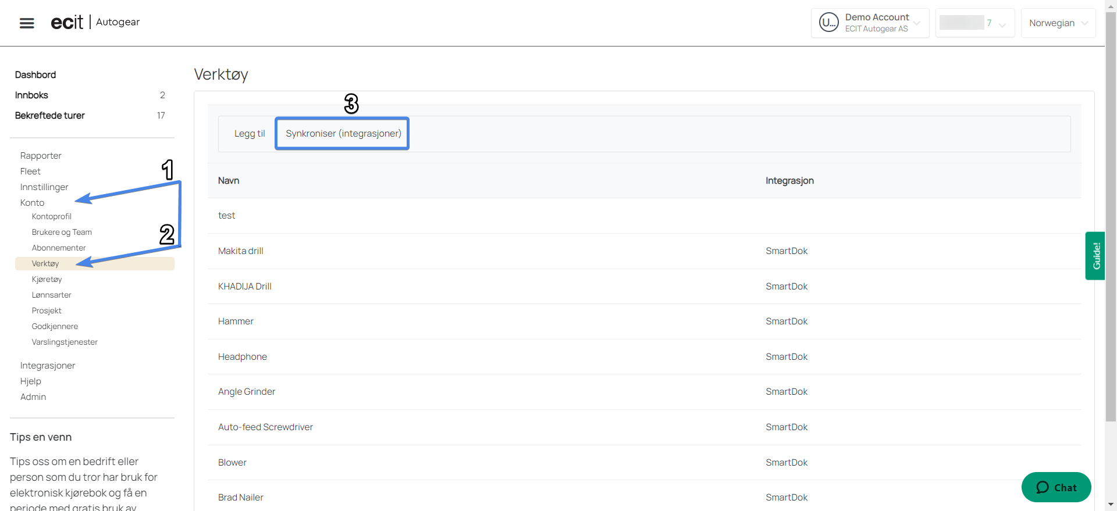
Task: Click the ecit Autogear logo
Action: pyautogui.click(x=95, y=22)
